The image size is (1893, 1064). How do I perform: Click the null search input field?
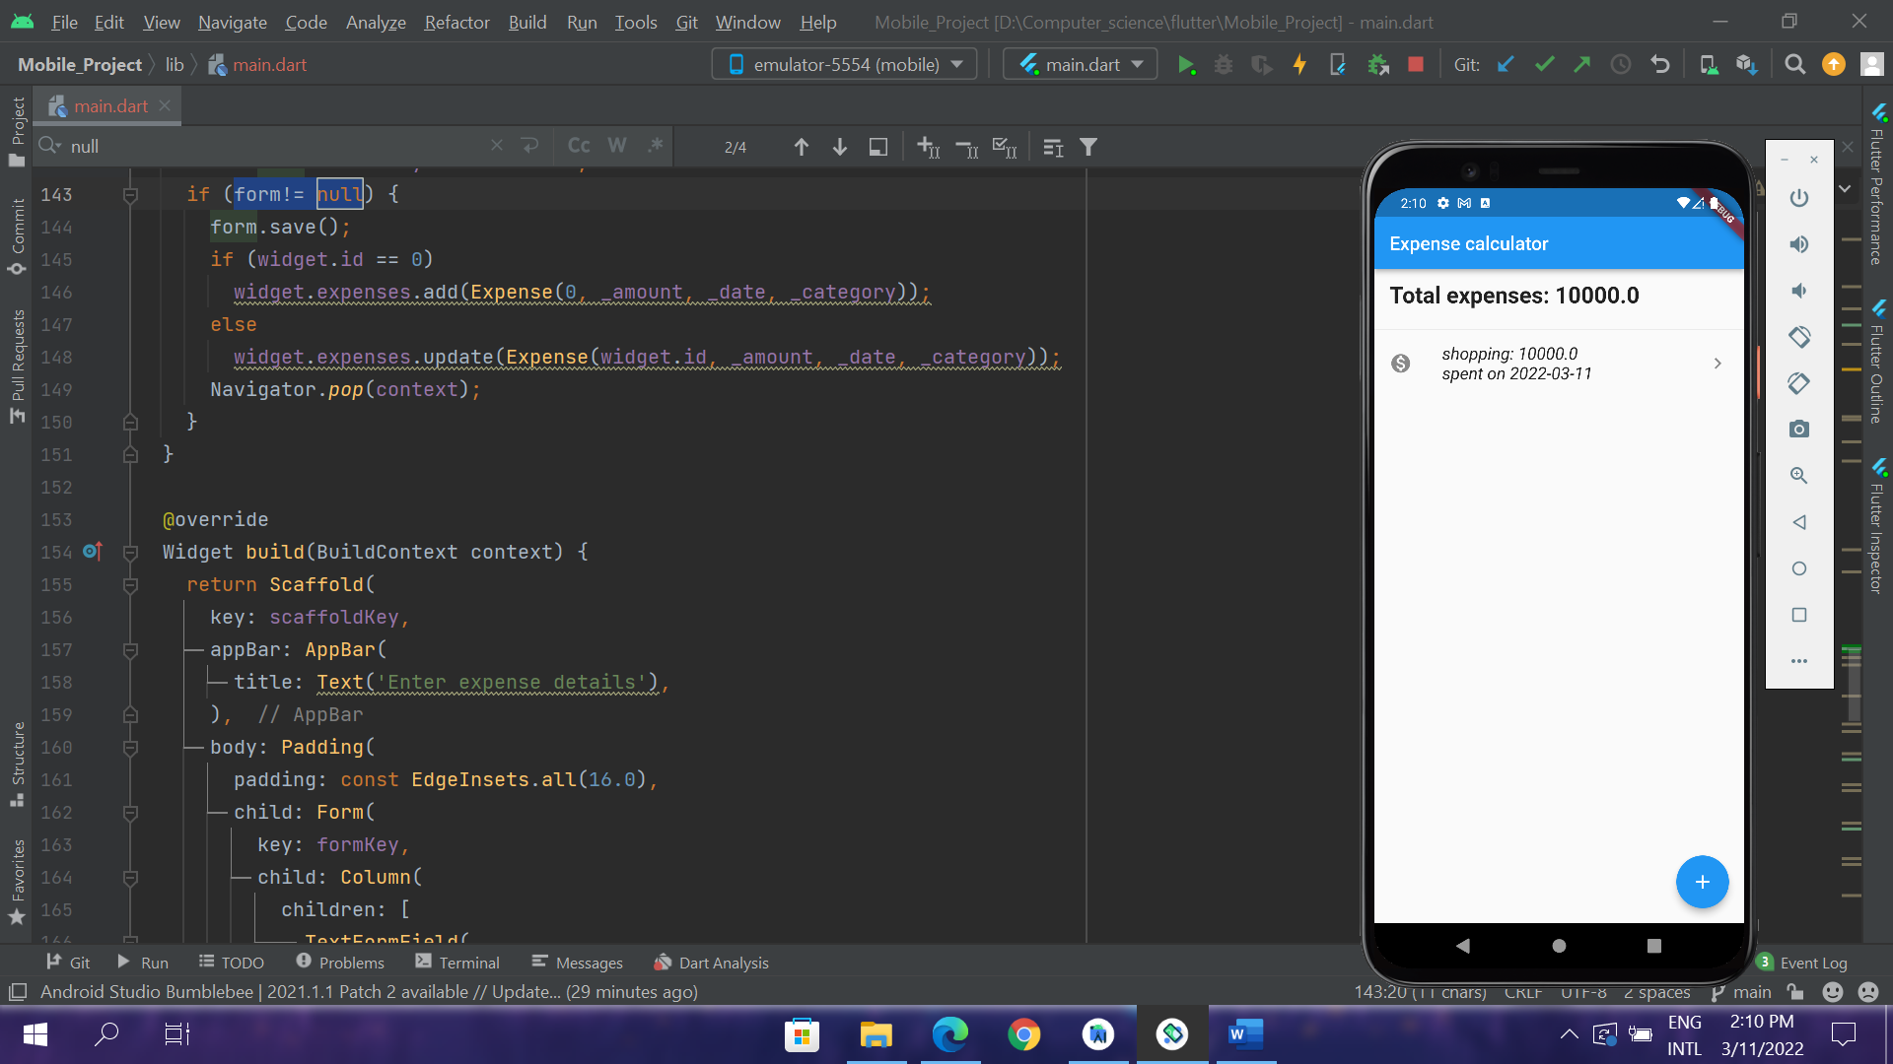[276, 146]
